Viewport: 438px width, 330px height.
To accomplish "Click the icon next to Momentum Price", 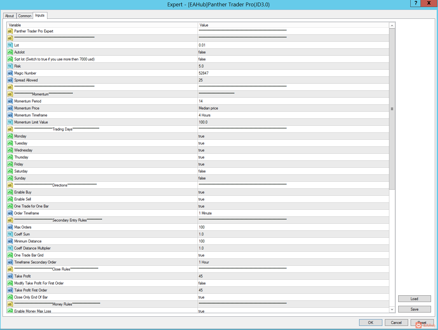I will 10,108.
